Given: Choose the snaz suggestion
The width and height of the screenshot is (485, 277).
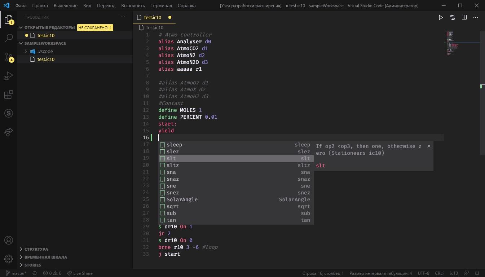Looking at the screenshot, I should coord(236,179).
